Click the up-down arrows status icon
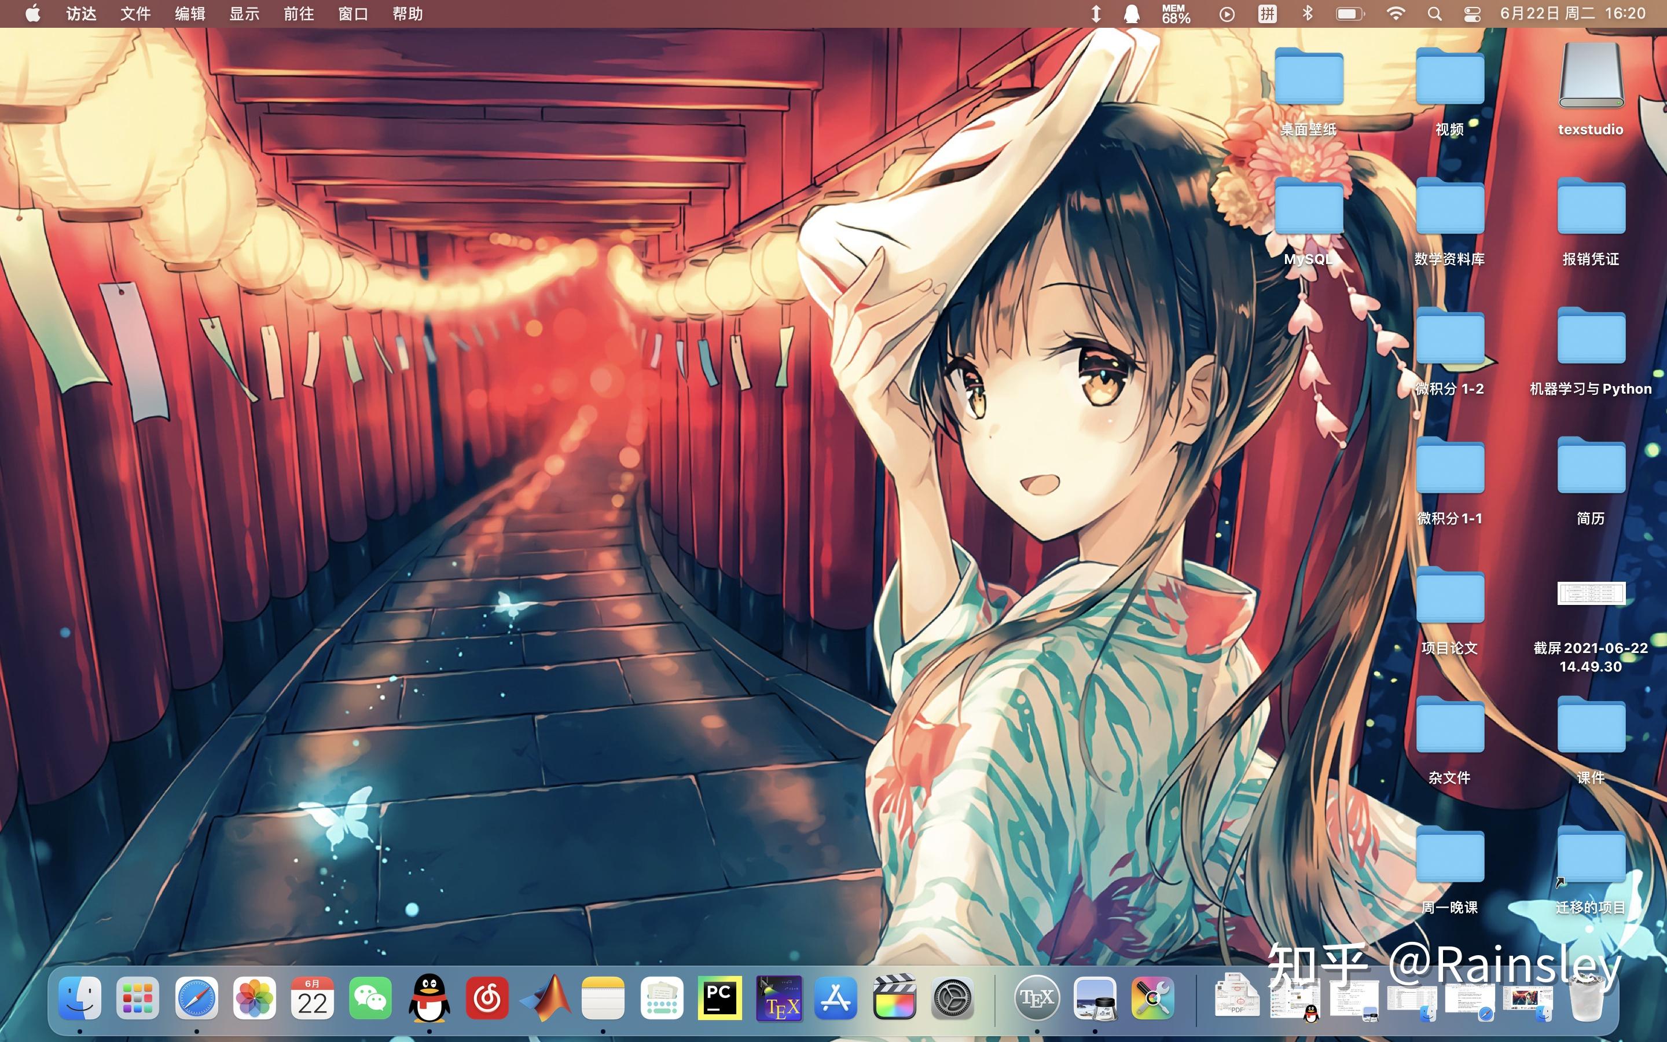Screen dimensions: 1667x1042 point(1095,14)
